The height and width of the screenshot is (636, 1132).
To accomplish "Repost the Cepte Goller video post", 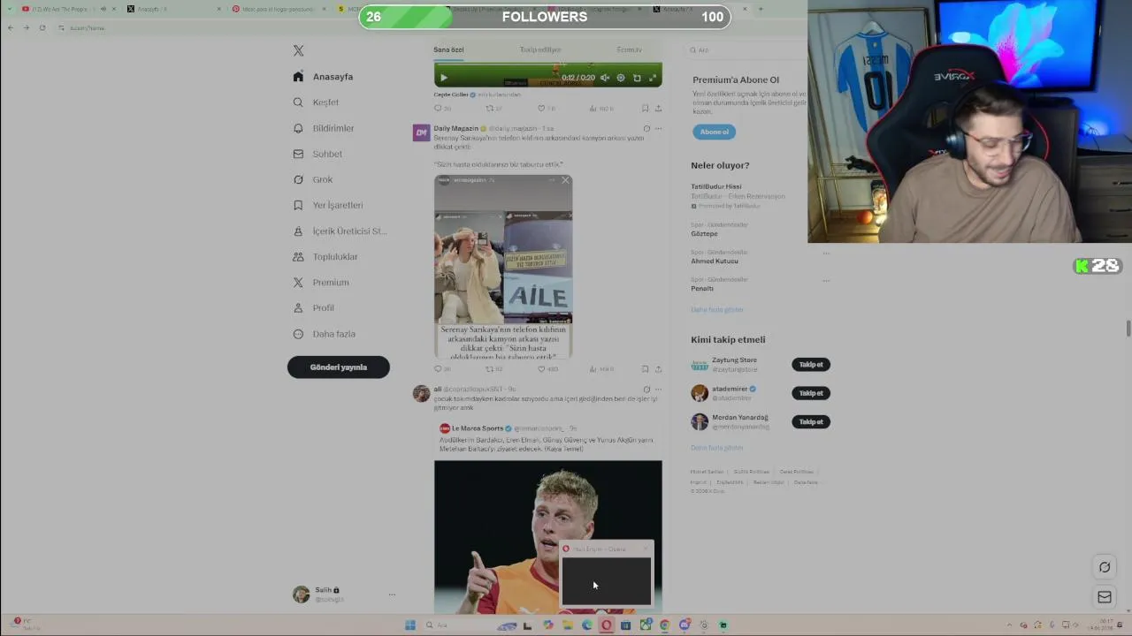I will [493, 109].
